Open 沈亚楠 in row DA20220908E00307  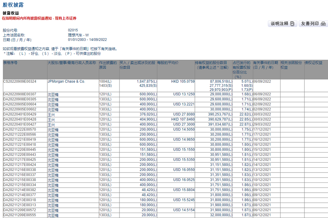pos(53,94)
